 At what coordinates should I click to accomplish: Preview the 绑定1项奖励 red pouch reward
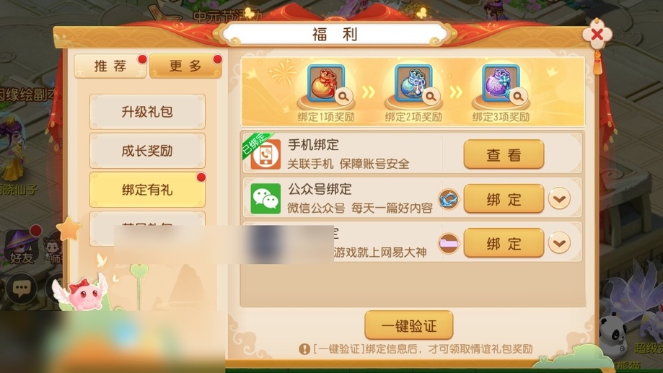[x=326, y=84]
